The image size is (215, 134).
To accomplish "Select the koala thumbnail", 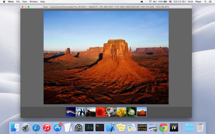I will pos(111,112).
